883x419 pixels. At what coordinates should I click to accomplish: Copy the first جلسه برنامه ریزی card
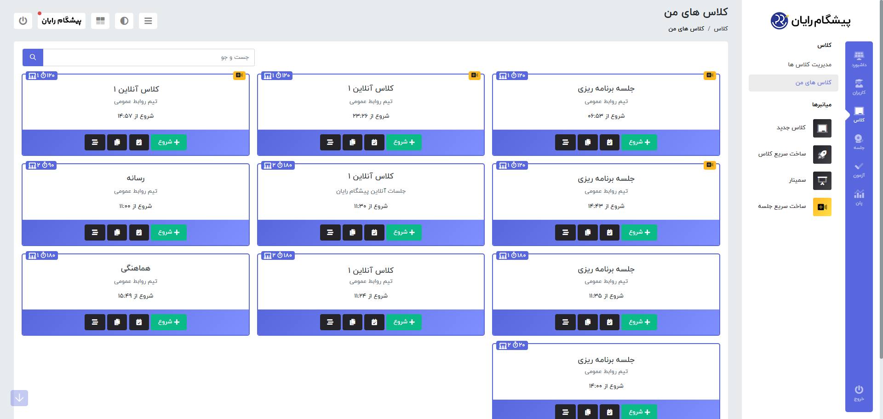pos(588,143)
